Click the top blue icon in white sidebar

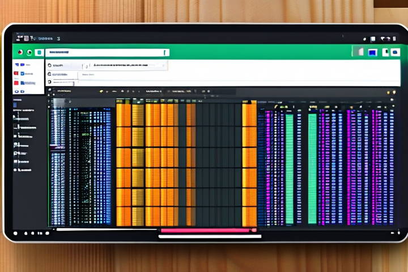(17, 65)
